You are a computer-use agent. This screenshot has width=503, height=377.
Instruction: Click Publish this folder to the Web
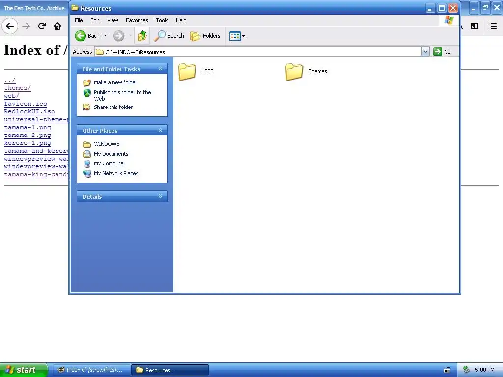click(122, 95)
